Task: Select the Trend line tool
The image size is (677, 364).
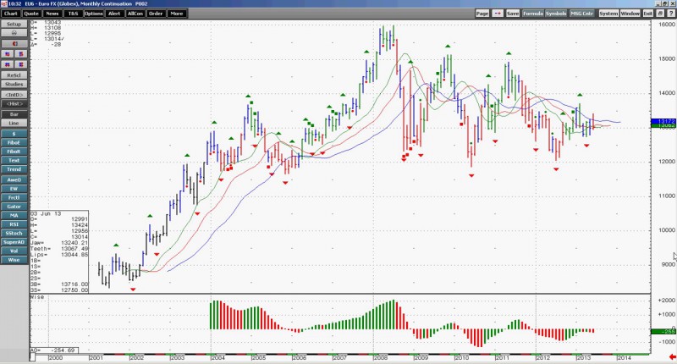Action: click(14, 169)
